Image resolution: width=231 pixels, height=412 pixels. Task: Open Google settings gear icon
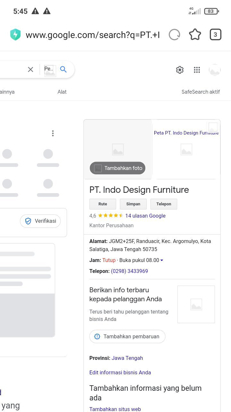tap(180, 70)
